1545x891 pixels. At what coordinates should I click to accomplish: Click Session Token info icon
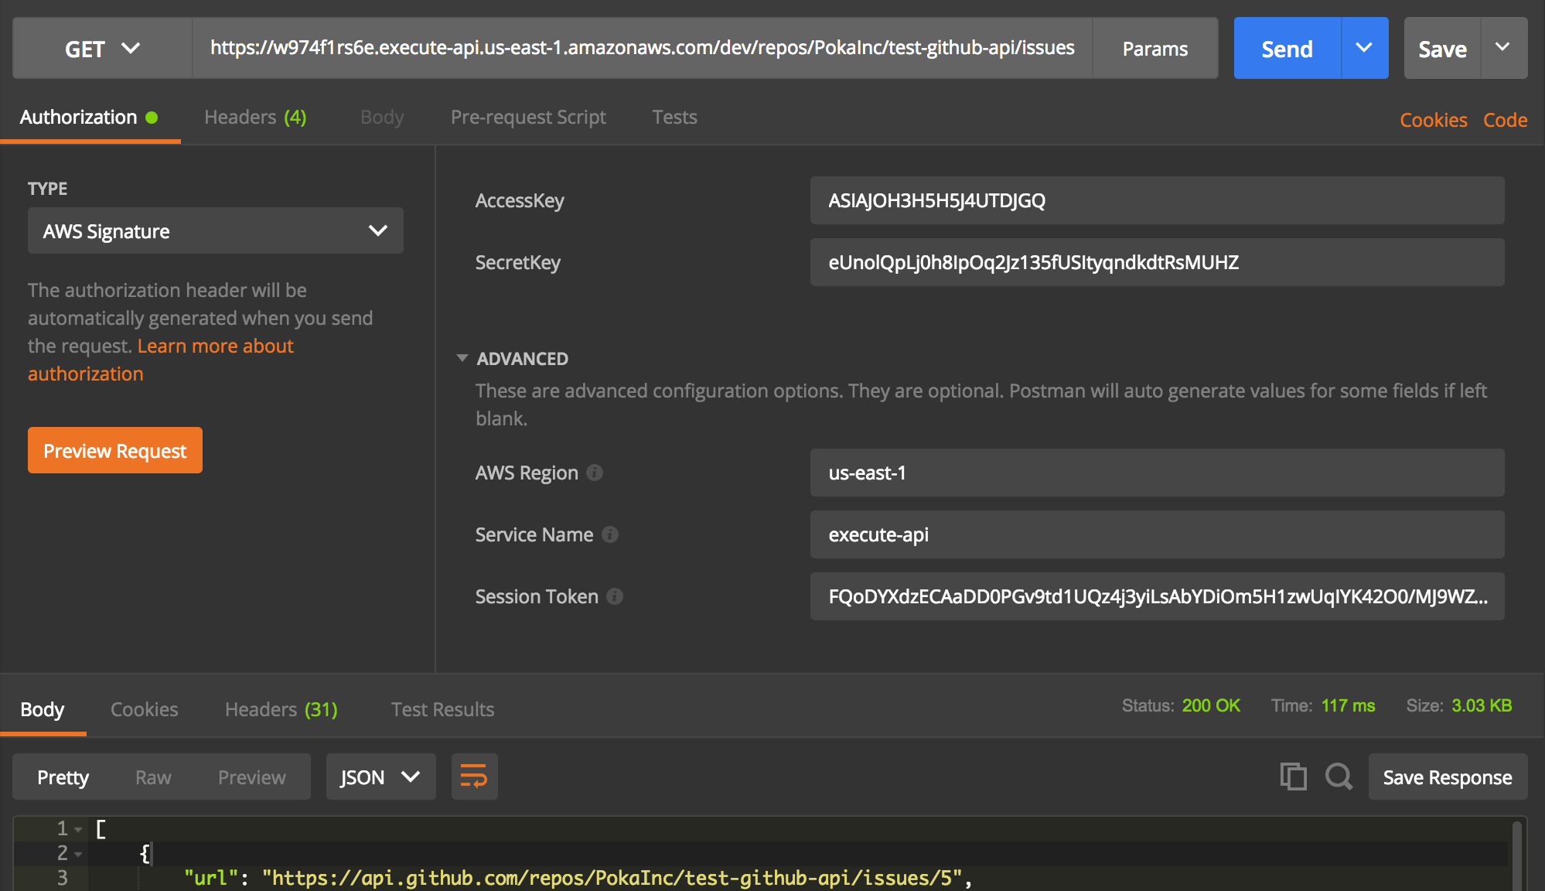615,596
